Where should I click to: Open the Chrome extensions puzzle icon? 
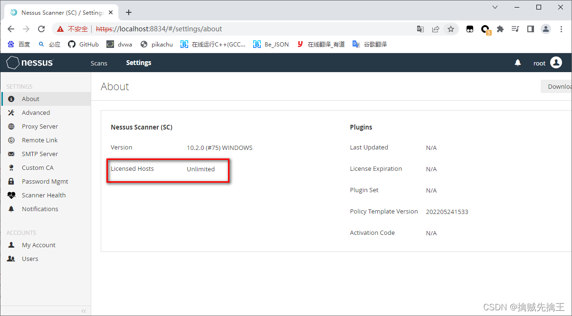(x=500, y=29)
